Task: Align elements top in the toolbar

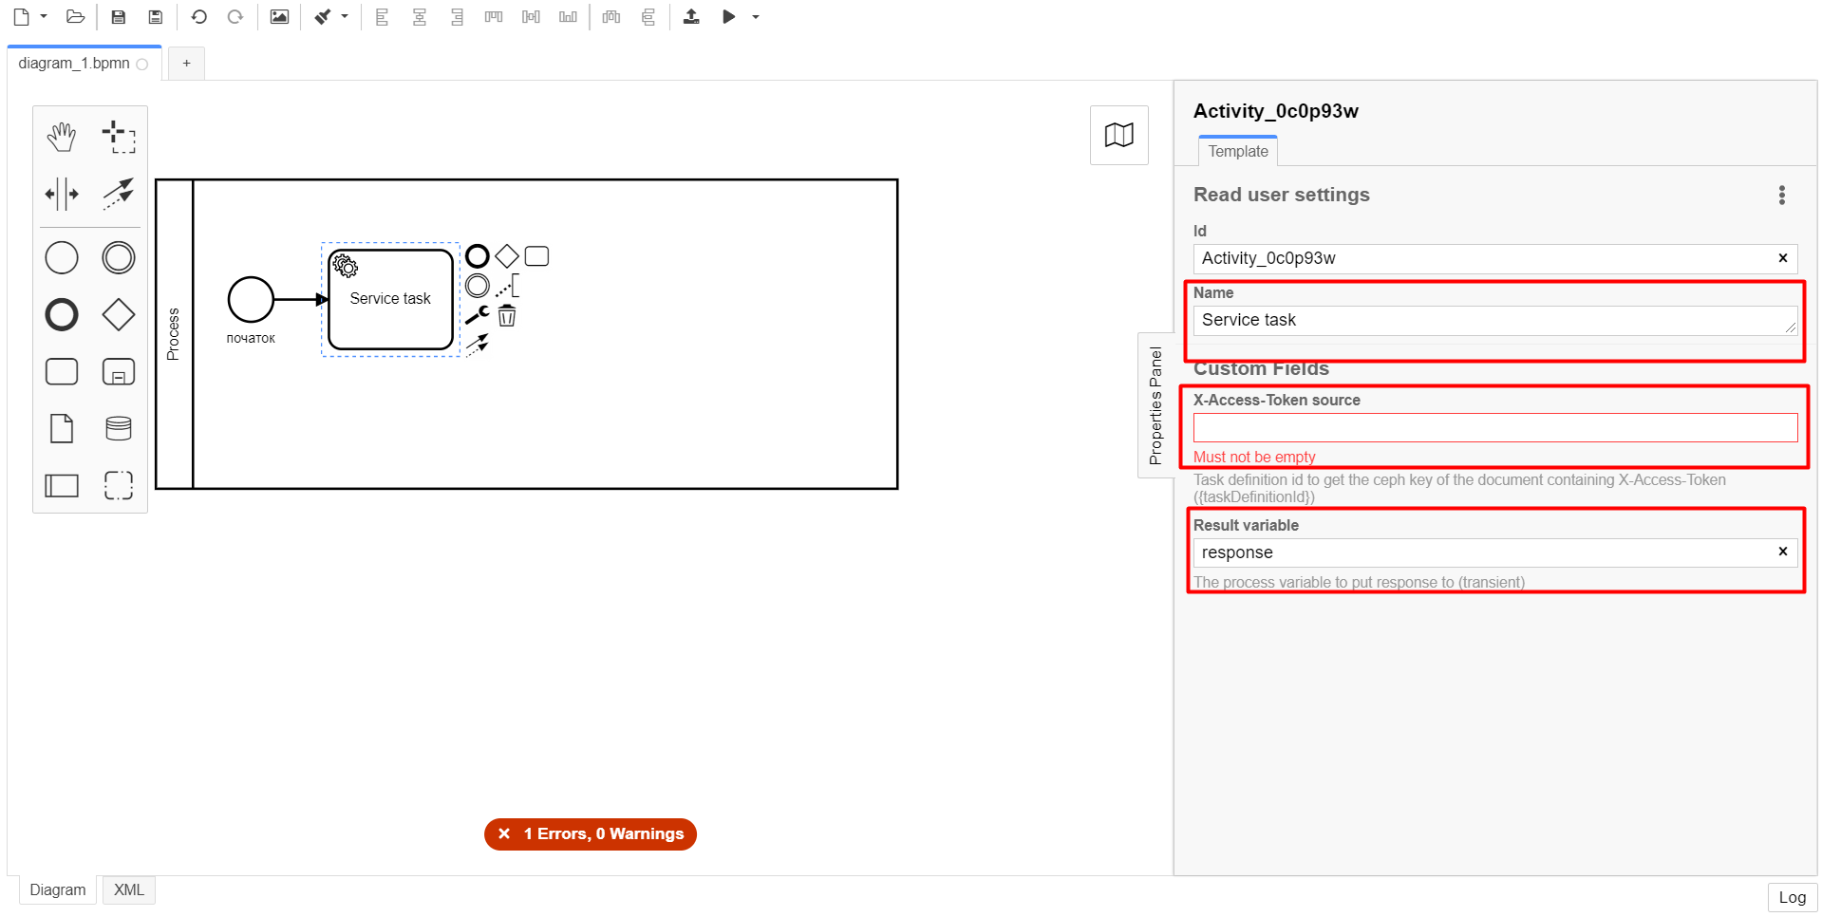Action: point(494,17)
